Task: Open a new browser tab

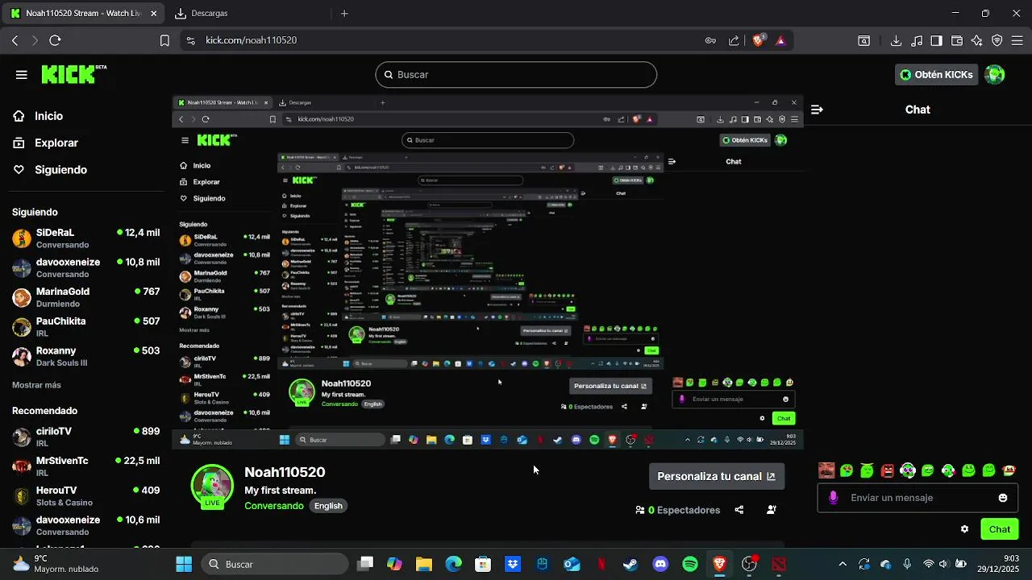Action: click(x=344, y=14)
